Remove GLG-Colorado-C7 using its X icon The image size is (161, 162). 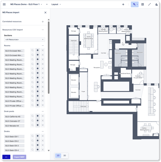pos(43,121)
